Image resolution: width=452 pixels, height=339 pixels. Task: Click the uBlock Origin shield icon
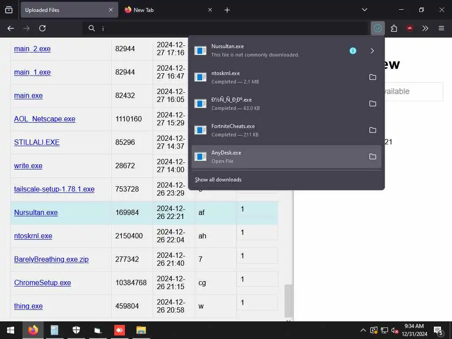point(409,28)
